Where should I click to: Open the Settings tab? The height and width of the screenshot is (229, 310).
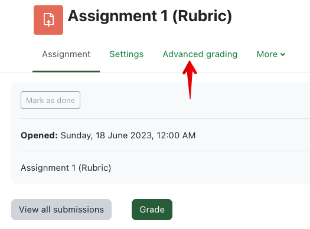click(126, 54)
